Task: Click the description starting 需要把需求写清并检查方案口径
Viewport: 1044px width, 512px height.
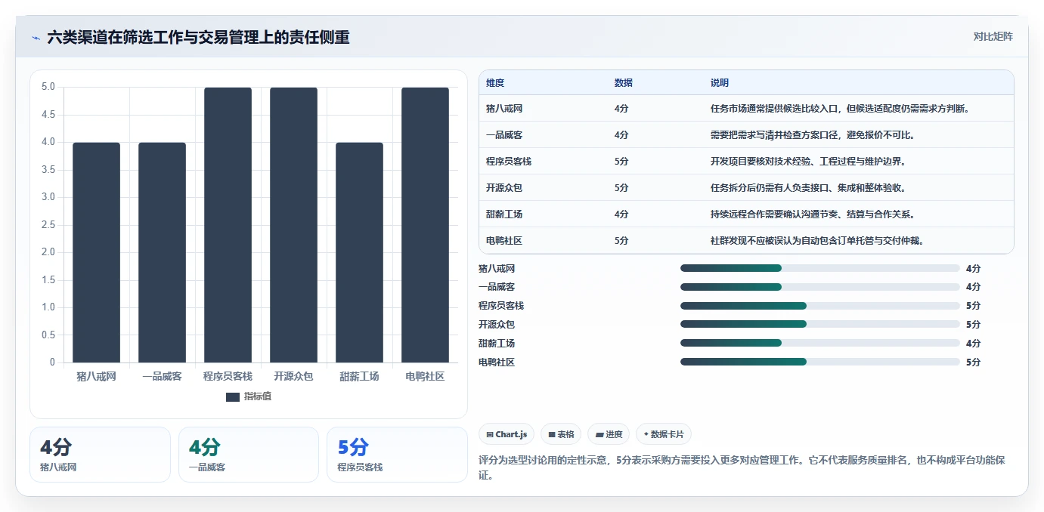Action: pyautogui.click(x=813, y=135)
